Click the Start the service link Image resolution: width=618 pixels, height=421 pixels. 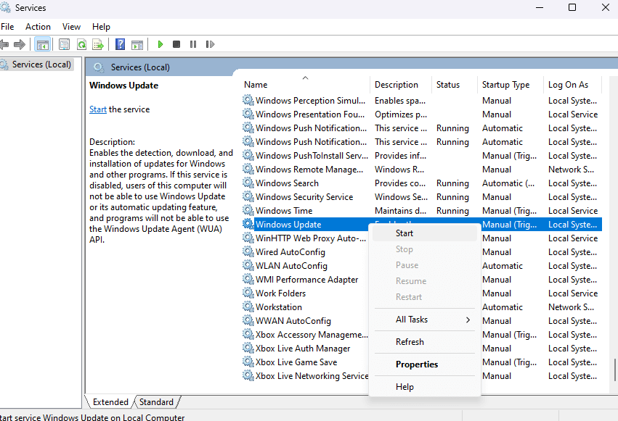point(97,109)
